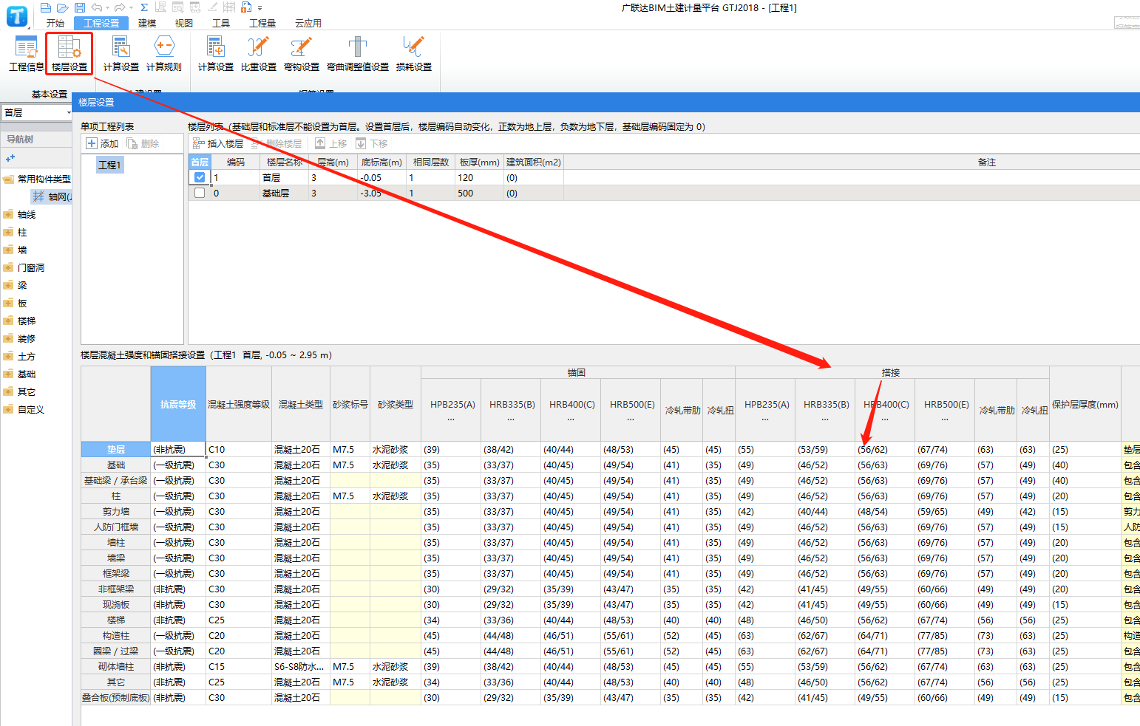Open the 弯曲调整值设置 bend adjustment tool

pyautogui.click(x=358, y=54)
